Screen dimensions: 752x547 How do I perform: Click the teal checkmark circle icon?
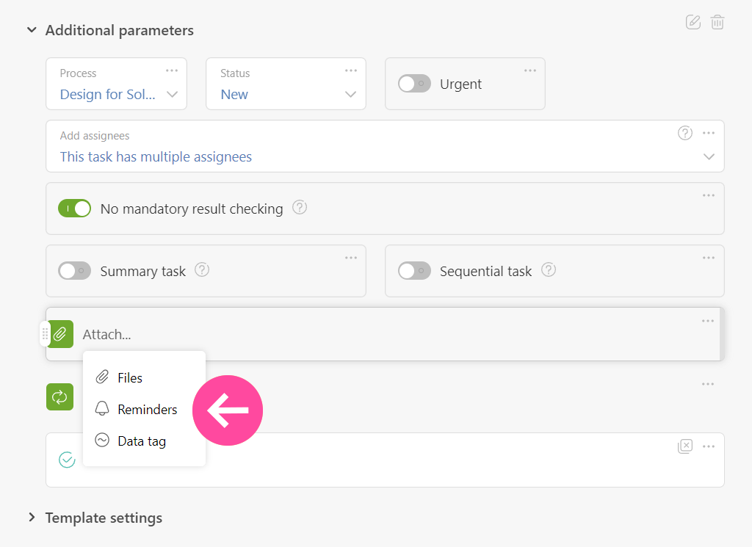tap(67, 460)
